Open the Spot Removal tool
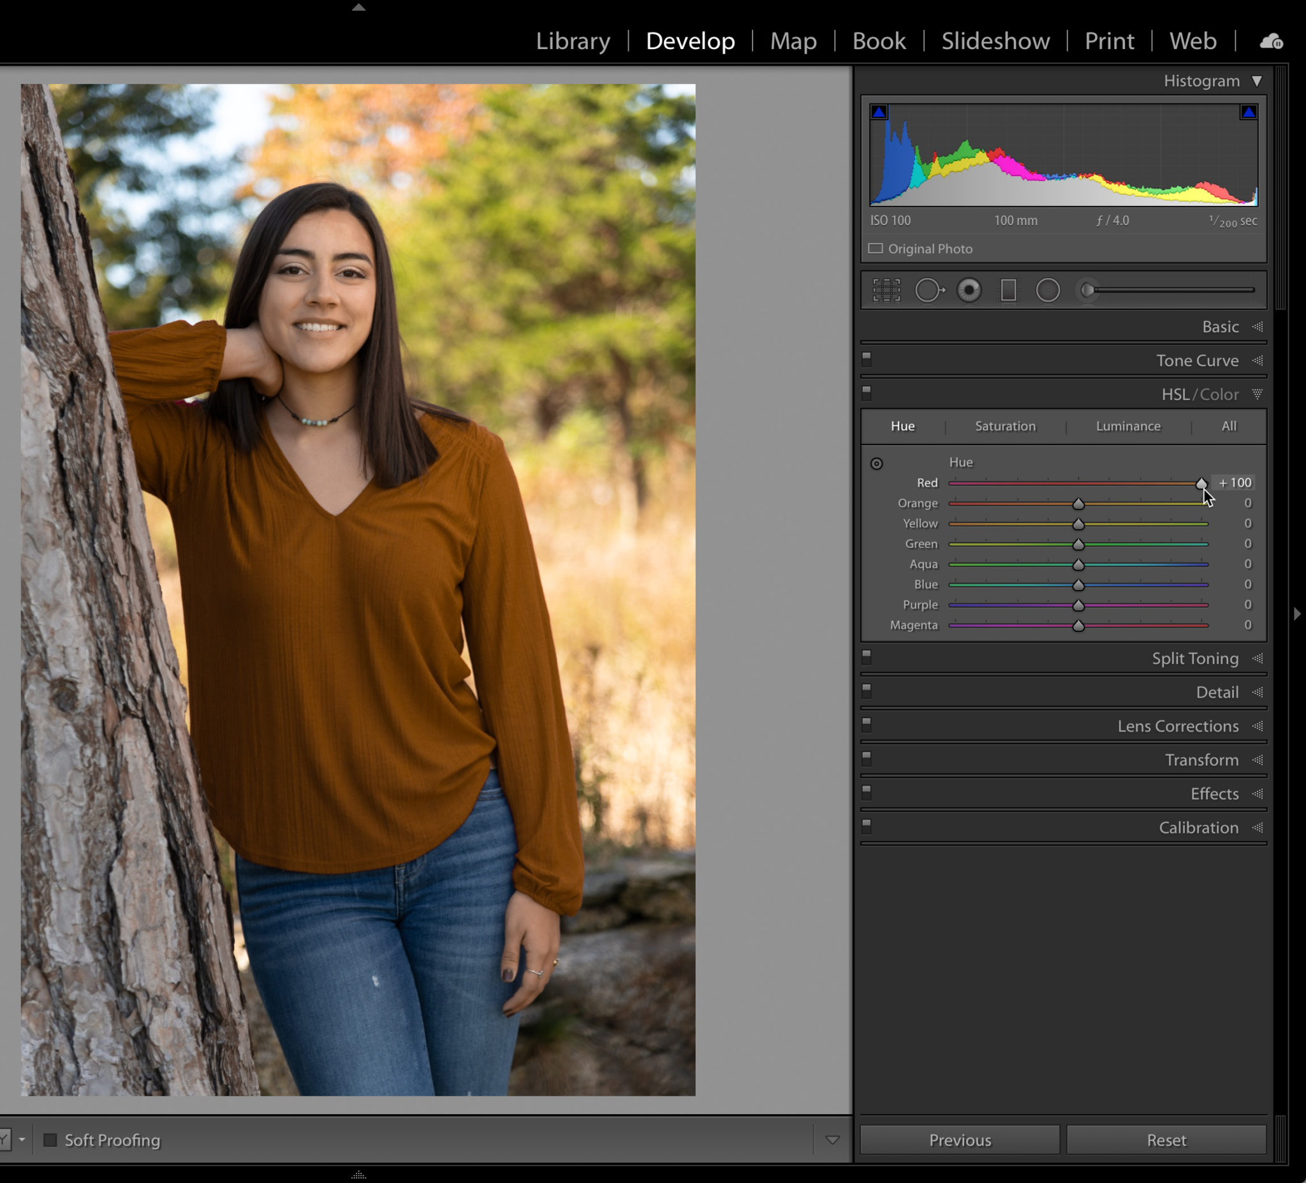Screen dimensions: 1306x1183 click(x=931, y=290)
